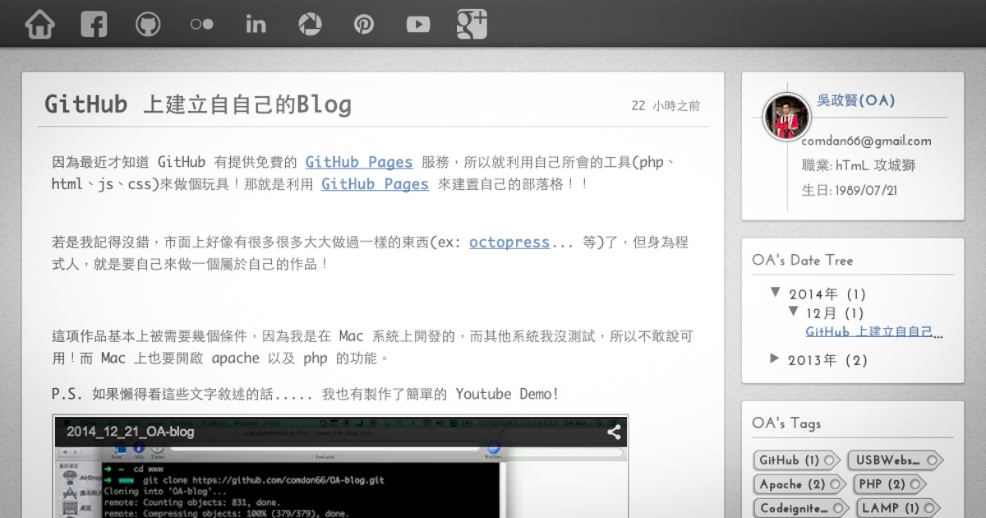This screenshot has width=986, height=518.
Task: Click the post time 22 小時之前
Action: point(666,105)
